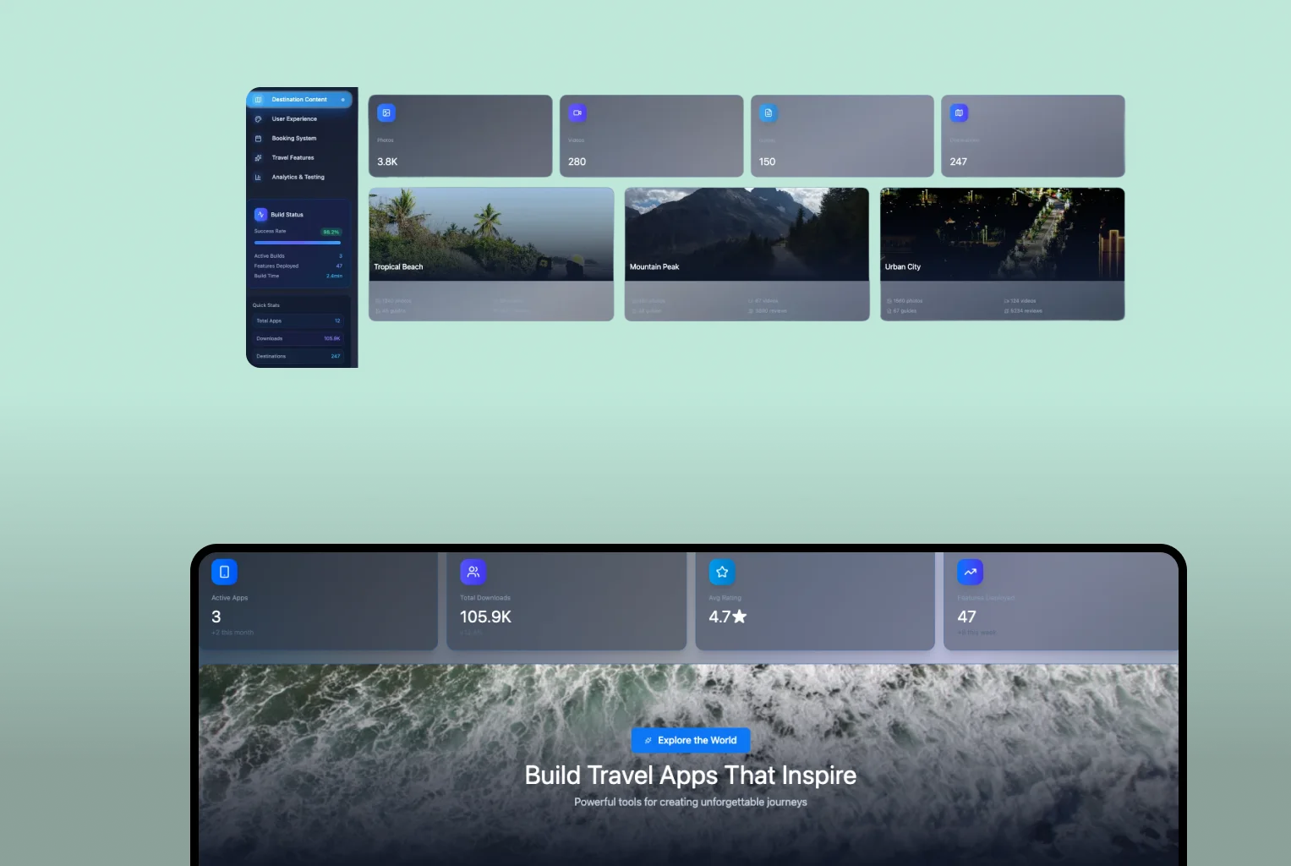View the Mountain Peak destination card
The image size is (1291, 866).
(x=747, y=254)
